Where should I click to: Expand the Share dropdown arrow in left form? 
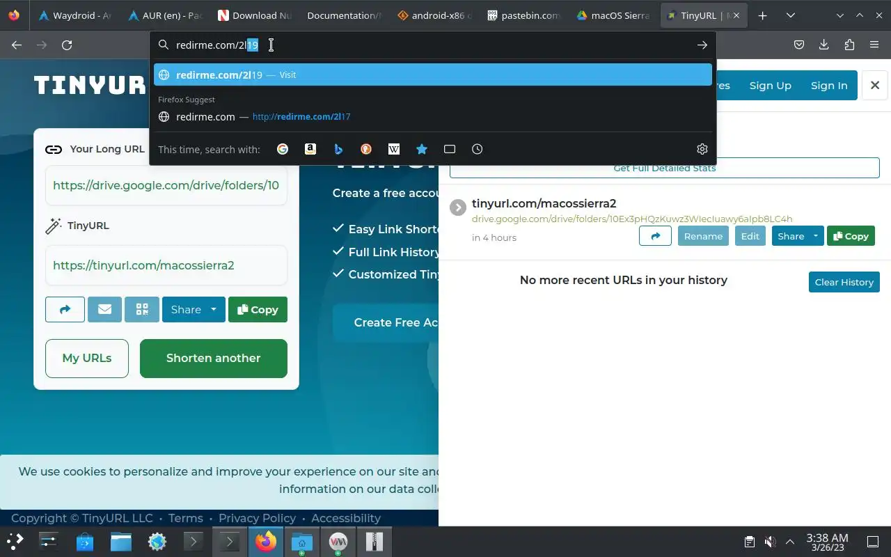(214, 309)
